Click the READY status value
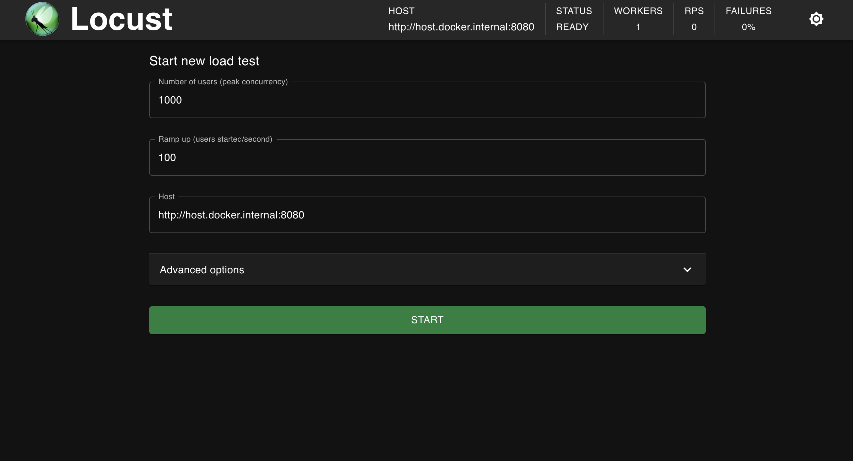This screenshot has height=461, width=853. click(x=572, y=27)
